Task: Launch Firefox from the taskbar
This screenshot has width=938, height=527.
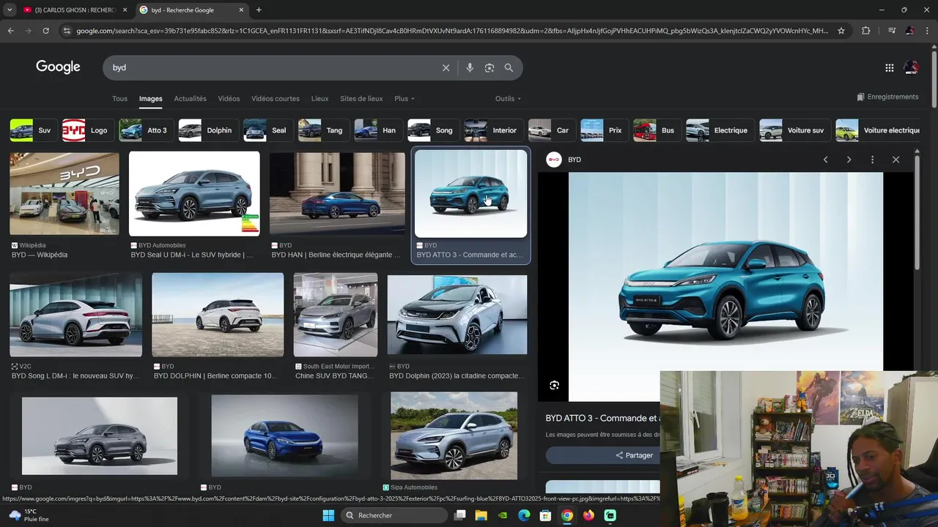Action: pyautogui.click(x=588, y=515)
